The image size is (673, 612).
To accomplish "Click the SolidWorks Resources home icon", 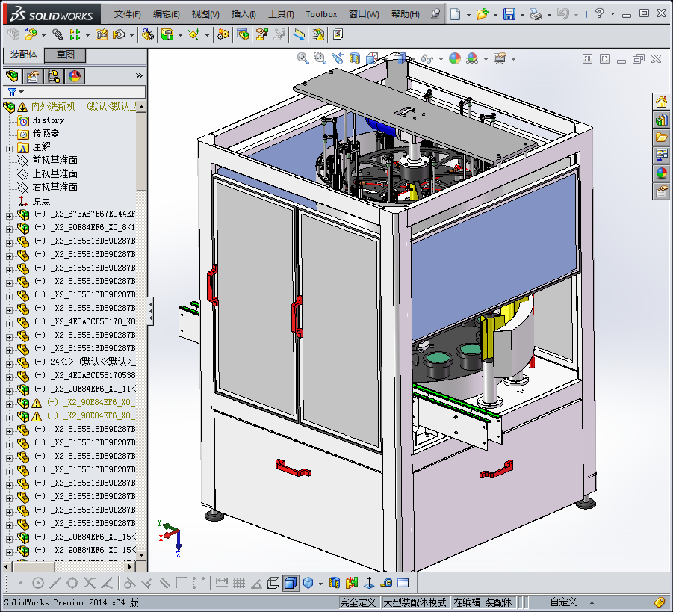I will click(661, 102).
